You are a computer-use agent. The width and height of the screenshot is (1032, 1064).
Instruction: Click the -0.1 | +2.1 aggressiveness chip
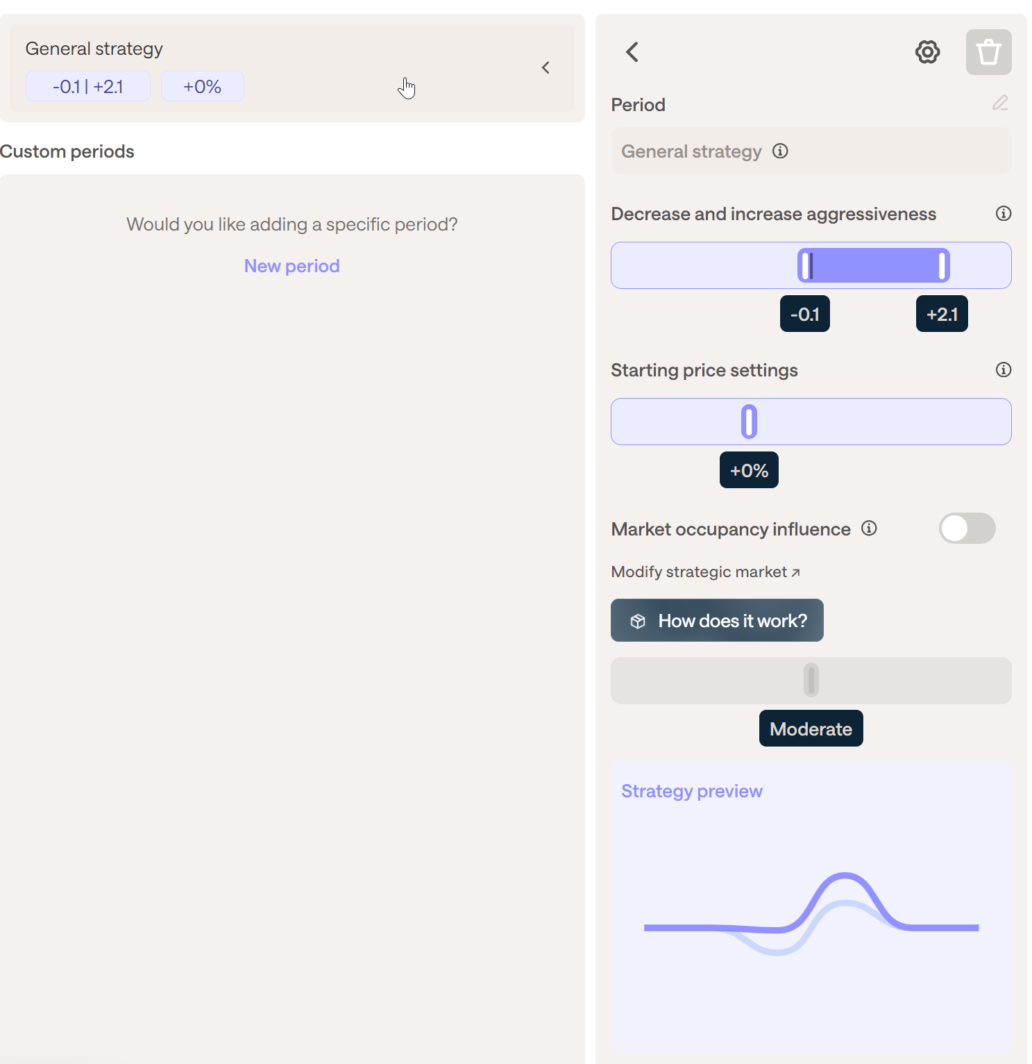point(88,87)
